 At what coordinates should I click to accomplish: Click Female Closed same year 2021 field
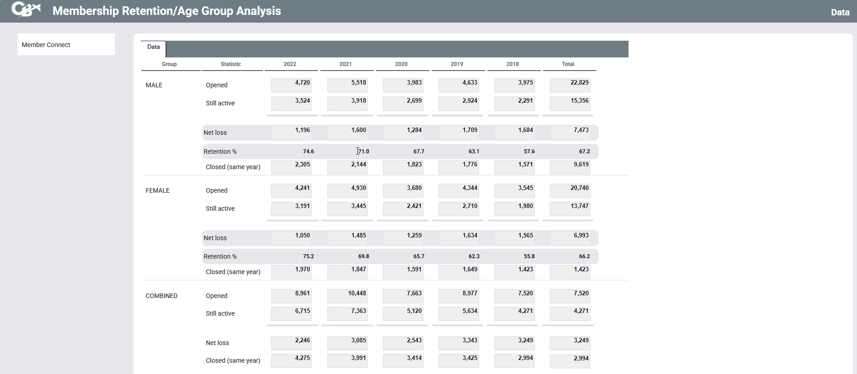coord(347,271)
